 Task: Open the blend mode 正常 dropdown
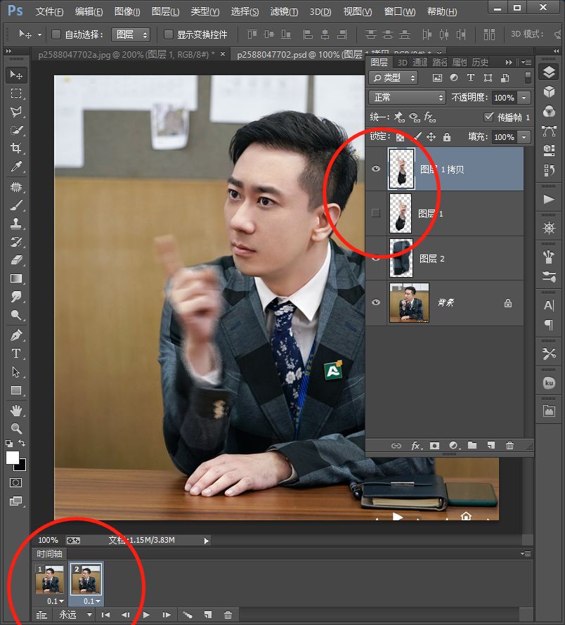(x=408, y=98)
